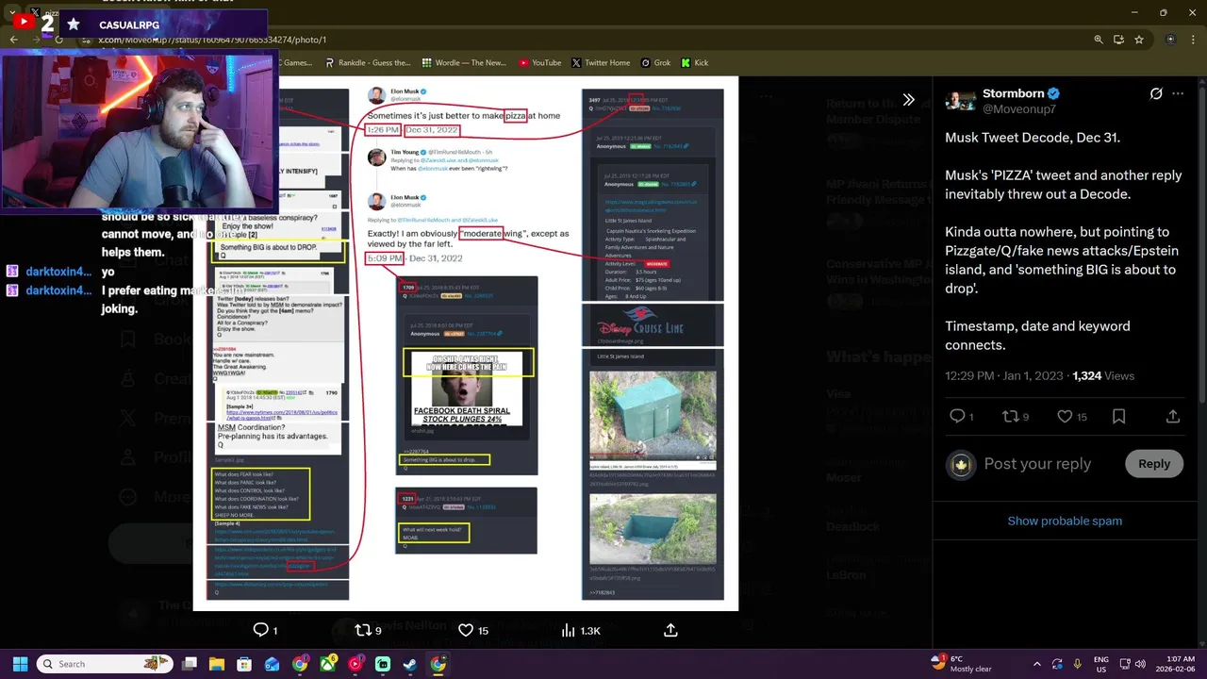Repost via retweet icon in the right panel

(x=1010, y=416)
